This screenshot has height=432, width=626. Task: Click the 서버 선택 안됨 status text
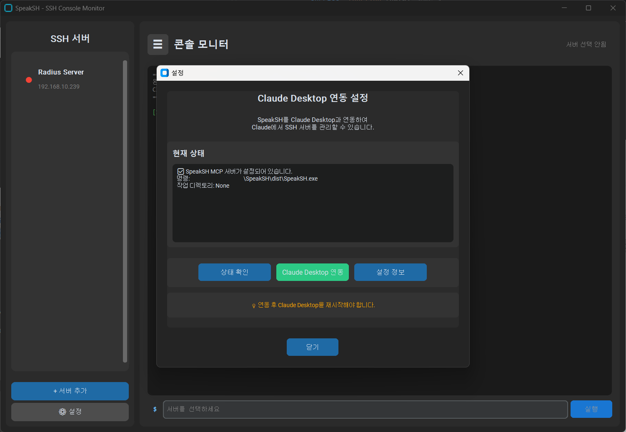coord(586,44)
